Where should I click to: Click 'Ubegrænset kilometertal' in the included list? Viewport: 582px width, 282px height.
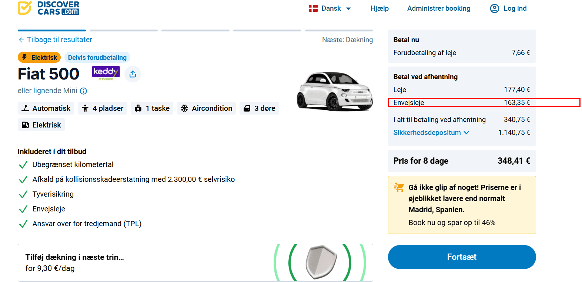pyautogui.click(x=73, y=164)
